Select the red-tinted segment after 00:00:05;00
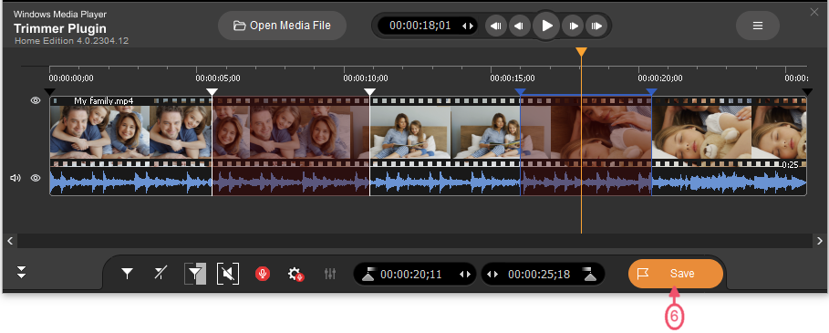 [x=291, y=131]
